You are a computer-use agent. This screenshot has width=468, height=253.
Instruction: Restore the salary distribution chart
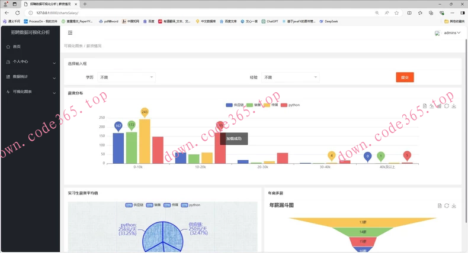click(447, 106)
